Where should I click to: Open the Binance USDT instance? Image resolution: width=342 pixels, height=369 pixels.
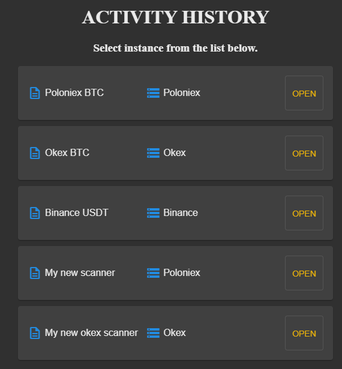[x=304, y=213]
